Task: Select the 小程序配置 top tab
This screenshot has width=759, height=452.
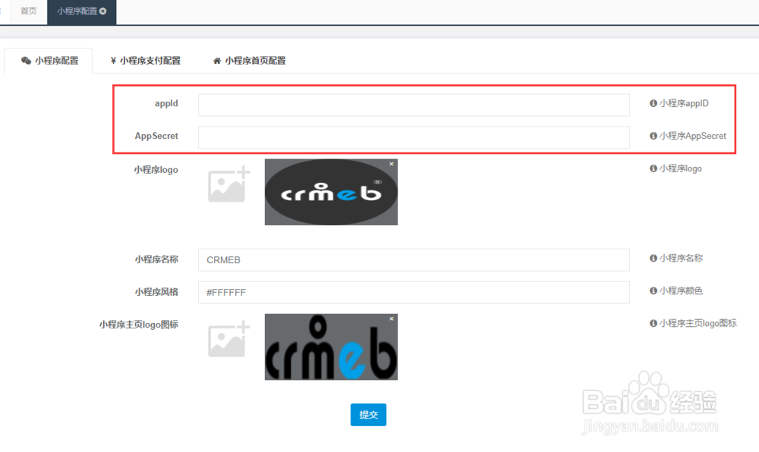Action: click(81, 11)
